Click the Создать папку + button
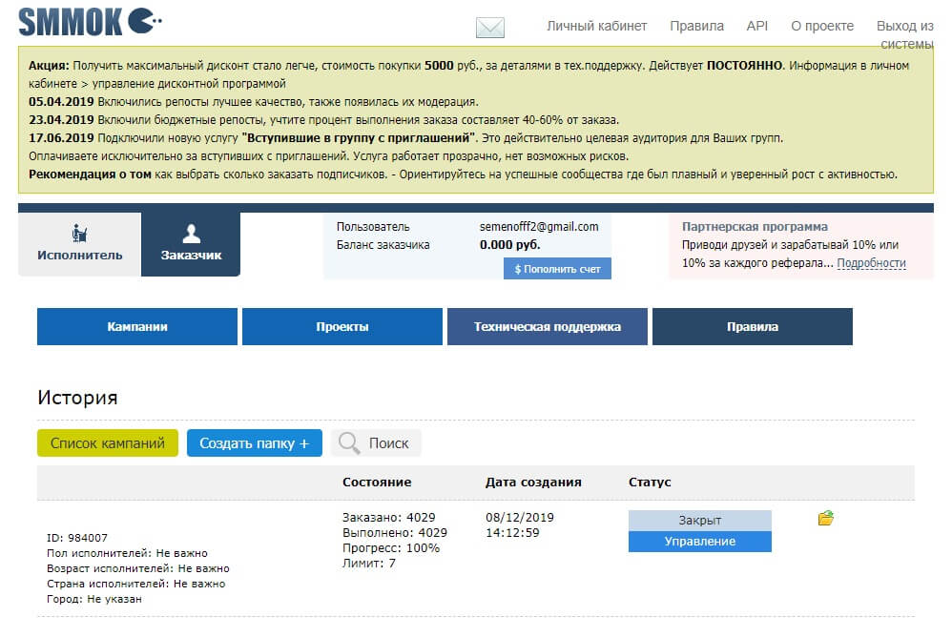The image size is (952, 637). point(255,442)
